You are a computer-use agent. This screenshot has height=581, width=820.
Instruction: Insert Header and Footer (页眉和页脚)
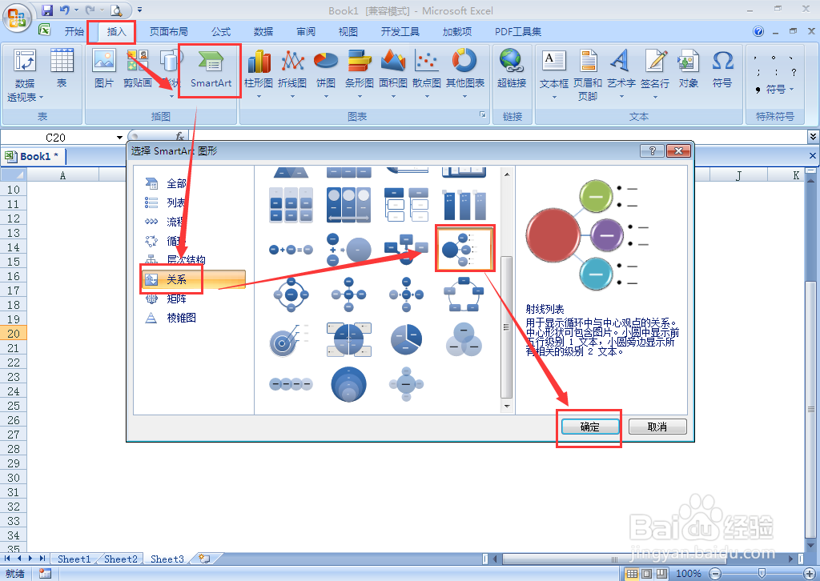click(588, 74)
